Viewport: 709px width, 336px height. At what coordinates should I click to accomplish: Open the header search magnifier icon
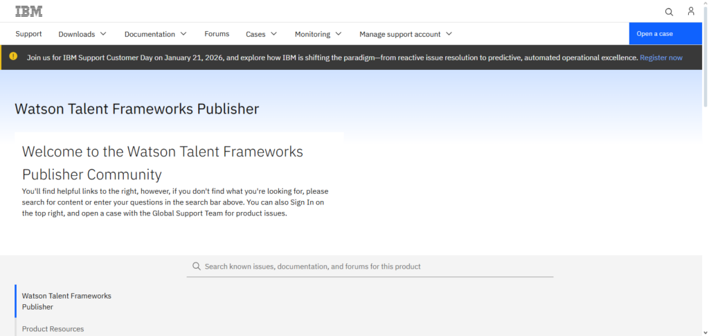tap(669, 12)
